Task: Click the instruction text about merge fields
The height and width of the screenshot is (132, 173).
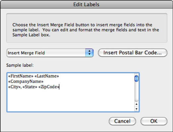Action: pos(86,30)
